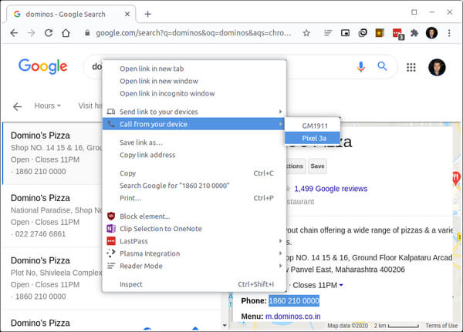The height and width of the screenshot is (332, 463).
Task: Go to the home page icon
Action: tap(66, 32)
